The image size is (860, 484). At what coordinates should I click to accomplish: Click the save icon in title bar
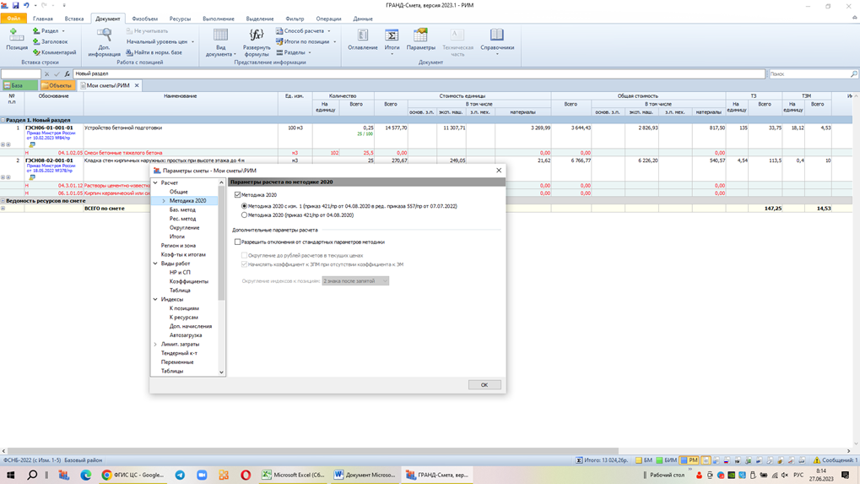click(15, 5)
